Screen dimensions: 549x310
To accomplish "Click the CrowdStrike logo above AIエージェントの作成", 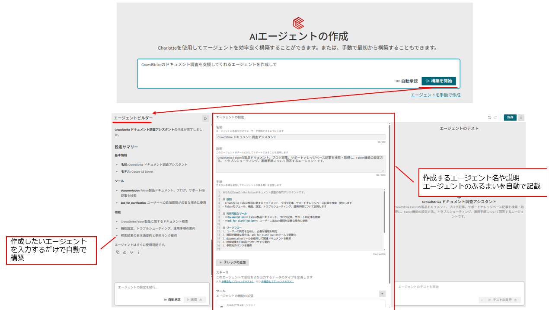I will pyautogui.click(x=299, y=22).
